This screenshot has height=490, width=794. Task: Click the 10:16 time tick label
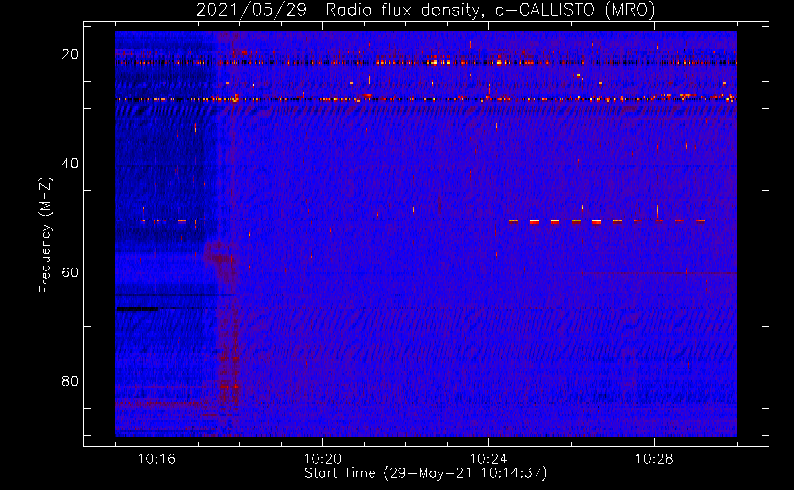157,459
